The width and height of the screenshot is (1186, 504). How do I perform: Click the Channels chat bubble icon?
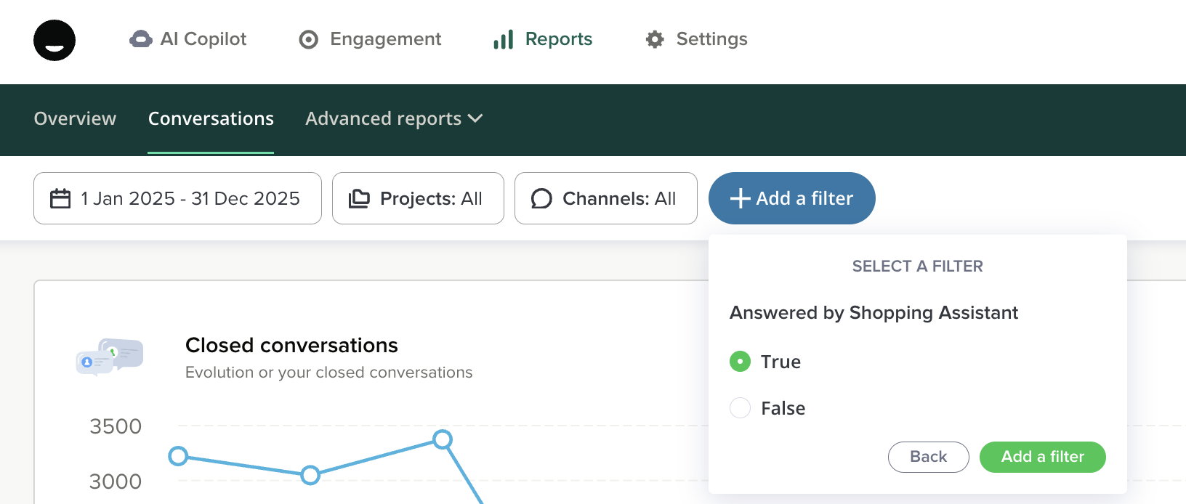541,198
